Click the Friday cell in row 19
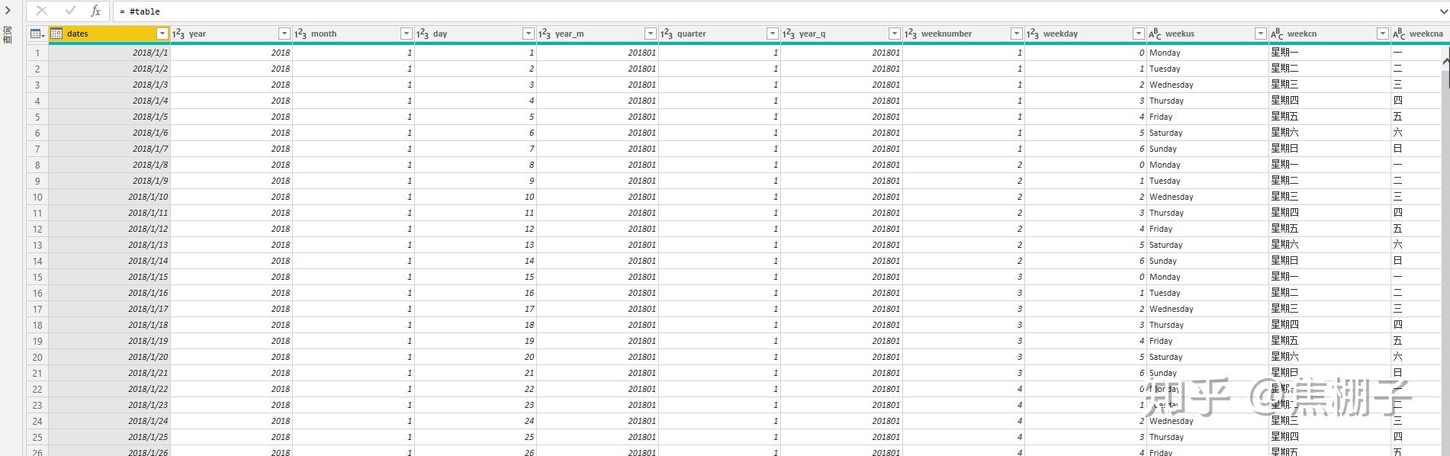The image size is (1450, 456). pyautogui.click(x=1207, y=341)
